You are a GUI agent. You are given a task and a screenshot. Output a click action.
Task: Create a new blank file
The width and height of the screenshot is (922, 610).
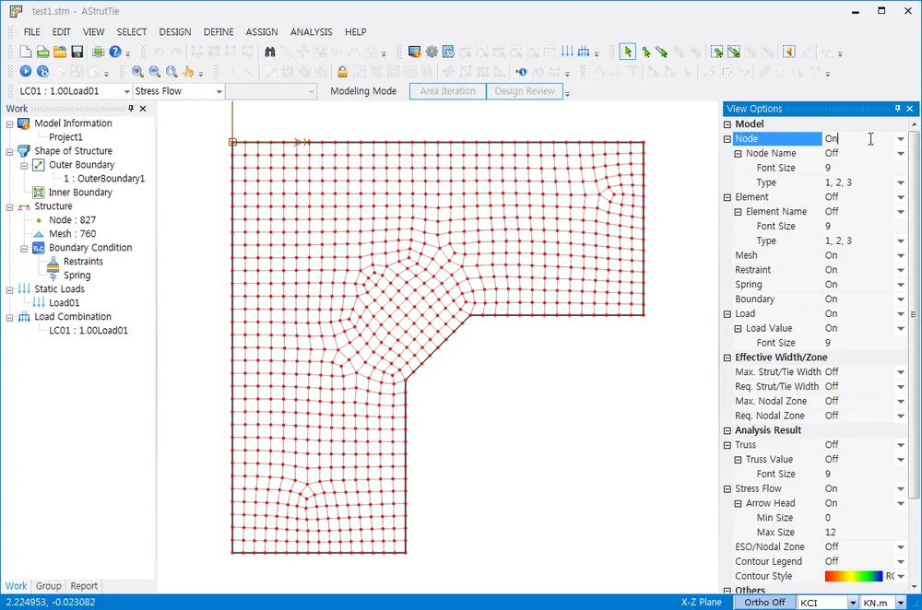[x=25, y=53]
